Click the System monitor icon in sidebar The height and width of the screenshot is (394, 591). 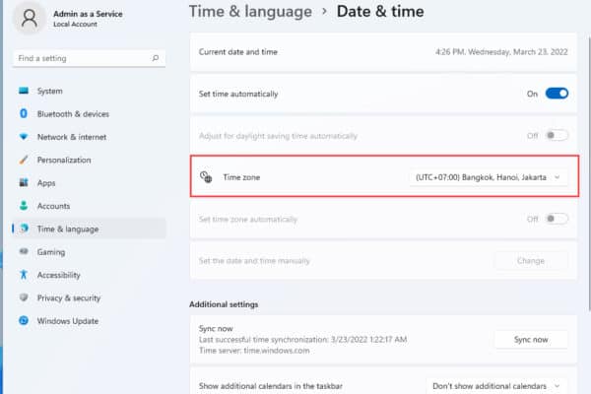tap(23, 91)
